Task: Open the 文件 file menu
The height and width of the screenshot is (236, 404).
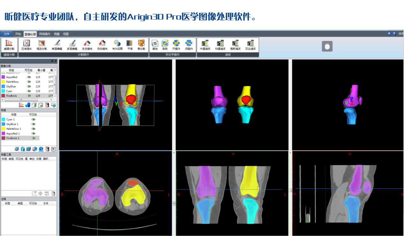Action: click(6, 34)
